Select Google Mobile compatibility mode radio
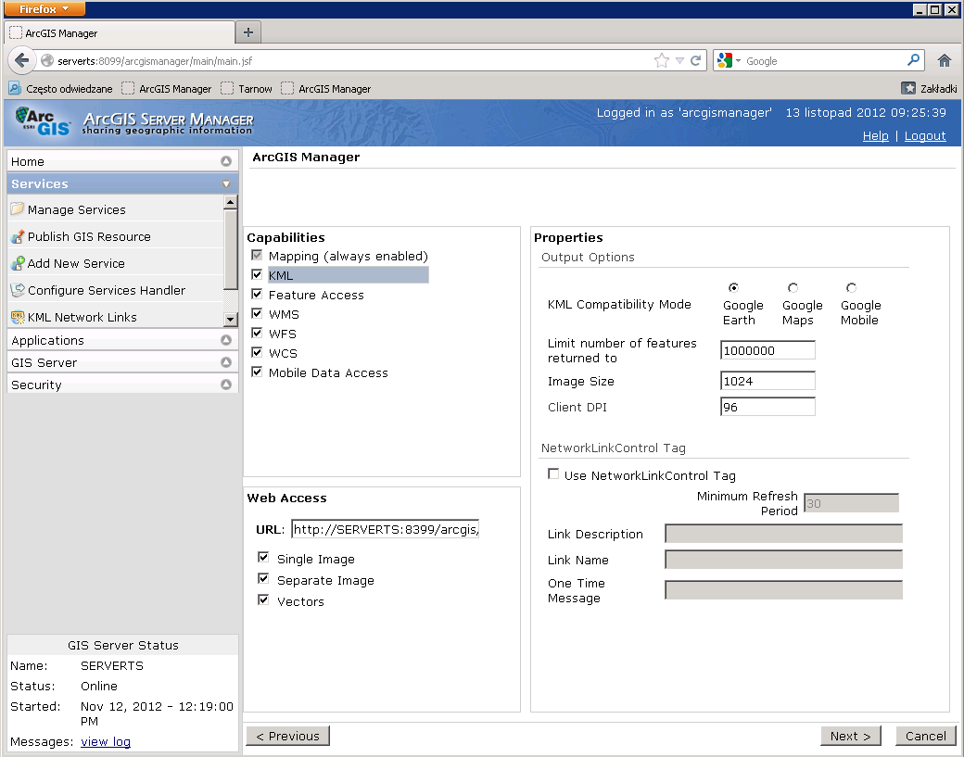The image size is (964, 757). point(852,287)
